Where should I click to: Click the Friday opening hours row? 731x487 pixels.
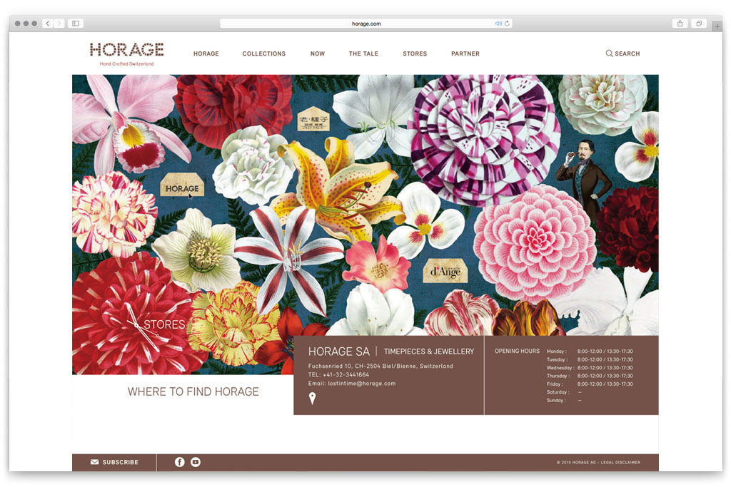[590, 384]
